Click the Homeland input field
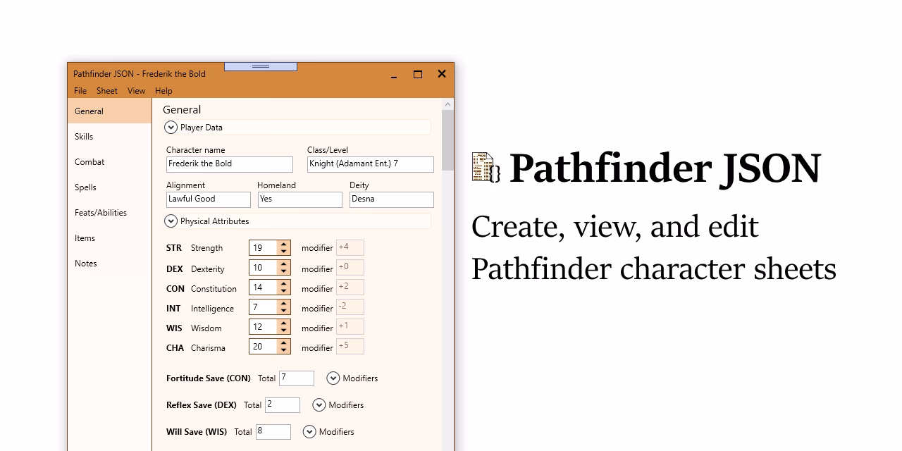This screenshot has height=451, width=902. click(x=300, y=199)
